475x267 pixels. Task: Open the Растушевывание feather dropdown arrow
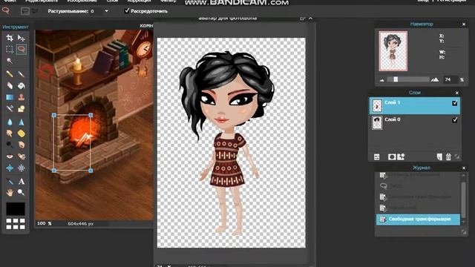coord(106,11)
